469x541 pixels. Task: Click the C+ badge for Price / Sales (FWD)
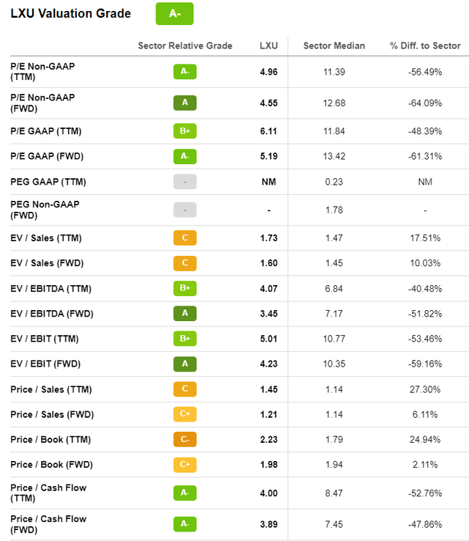(185, 414)
